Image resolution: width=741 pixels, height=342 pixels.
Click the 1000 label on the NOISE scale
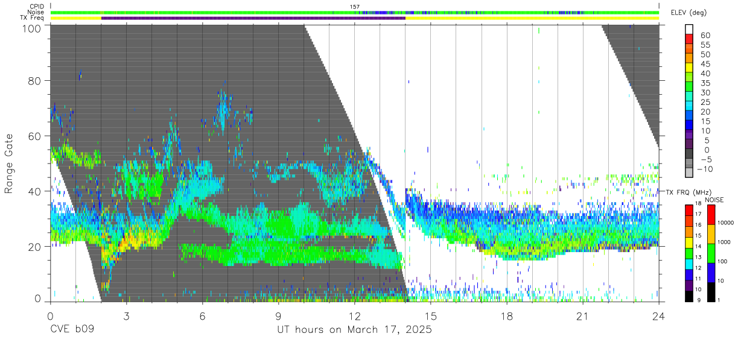(x=725, y=242)
